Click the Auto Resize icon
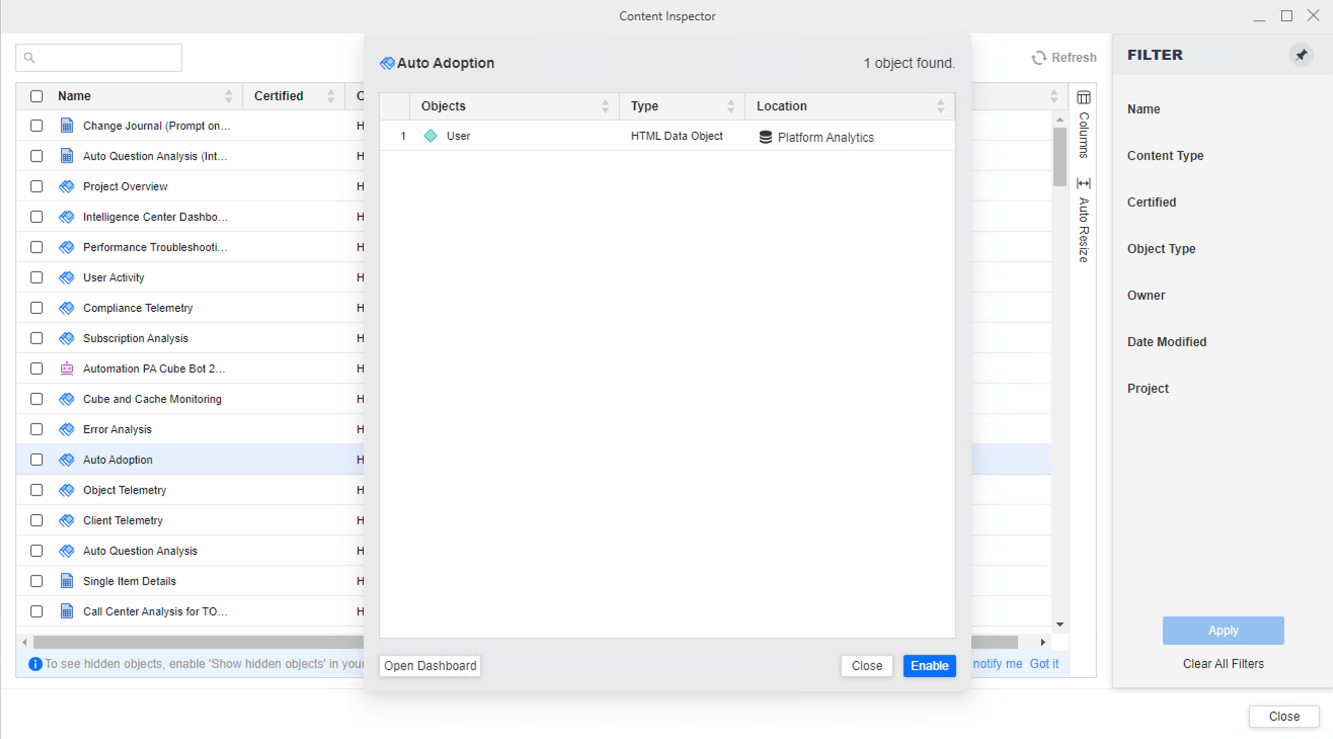1333x739 pixels. [1084, 183]
